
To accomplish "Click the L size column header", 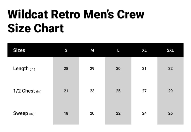I will (x=118, y=50).
